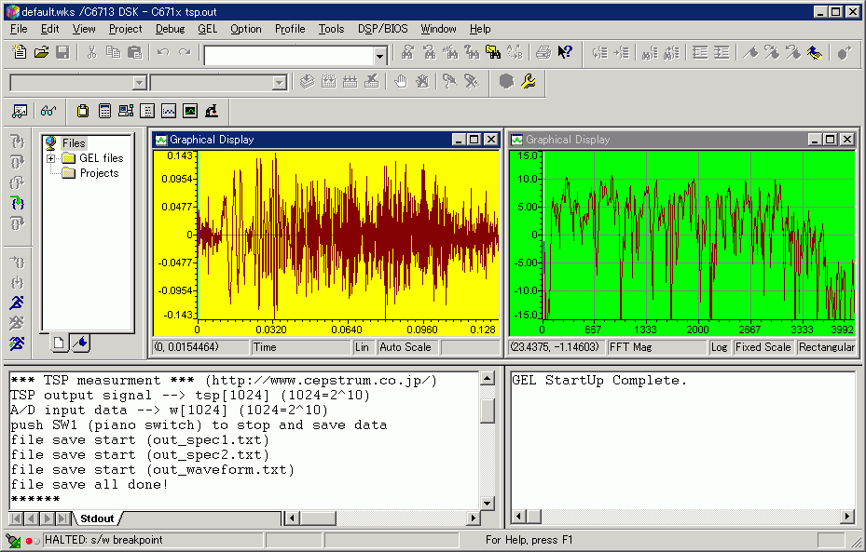Click the hand toggle breakpoint icon
The height and width of the screenshot is (552, 866).
coord(401,82)
